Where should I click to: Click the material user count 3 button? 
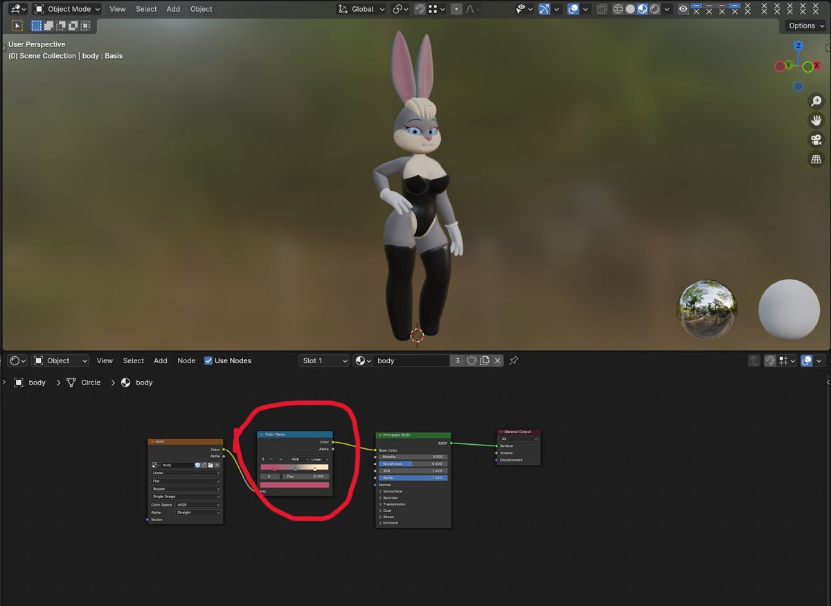click(x=458, y=360)
